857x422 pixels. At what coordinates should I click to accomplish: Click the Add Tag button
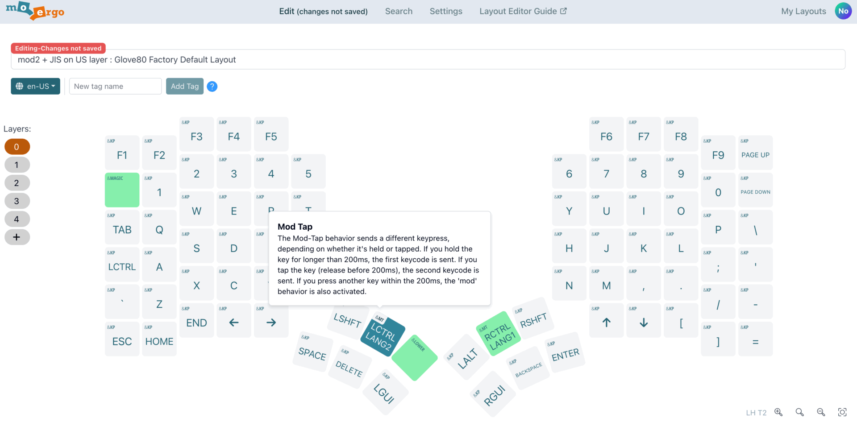[185, 87]
